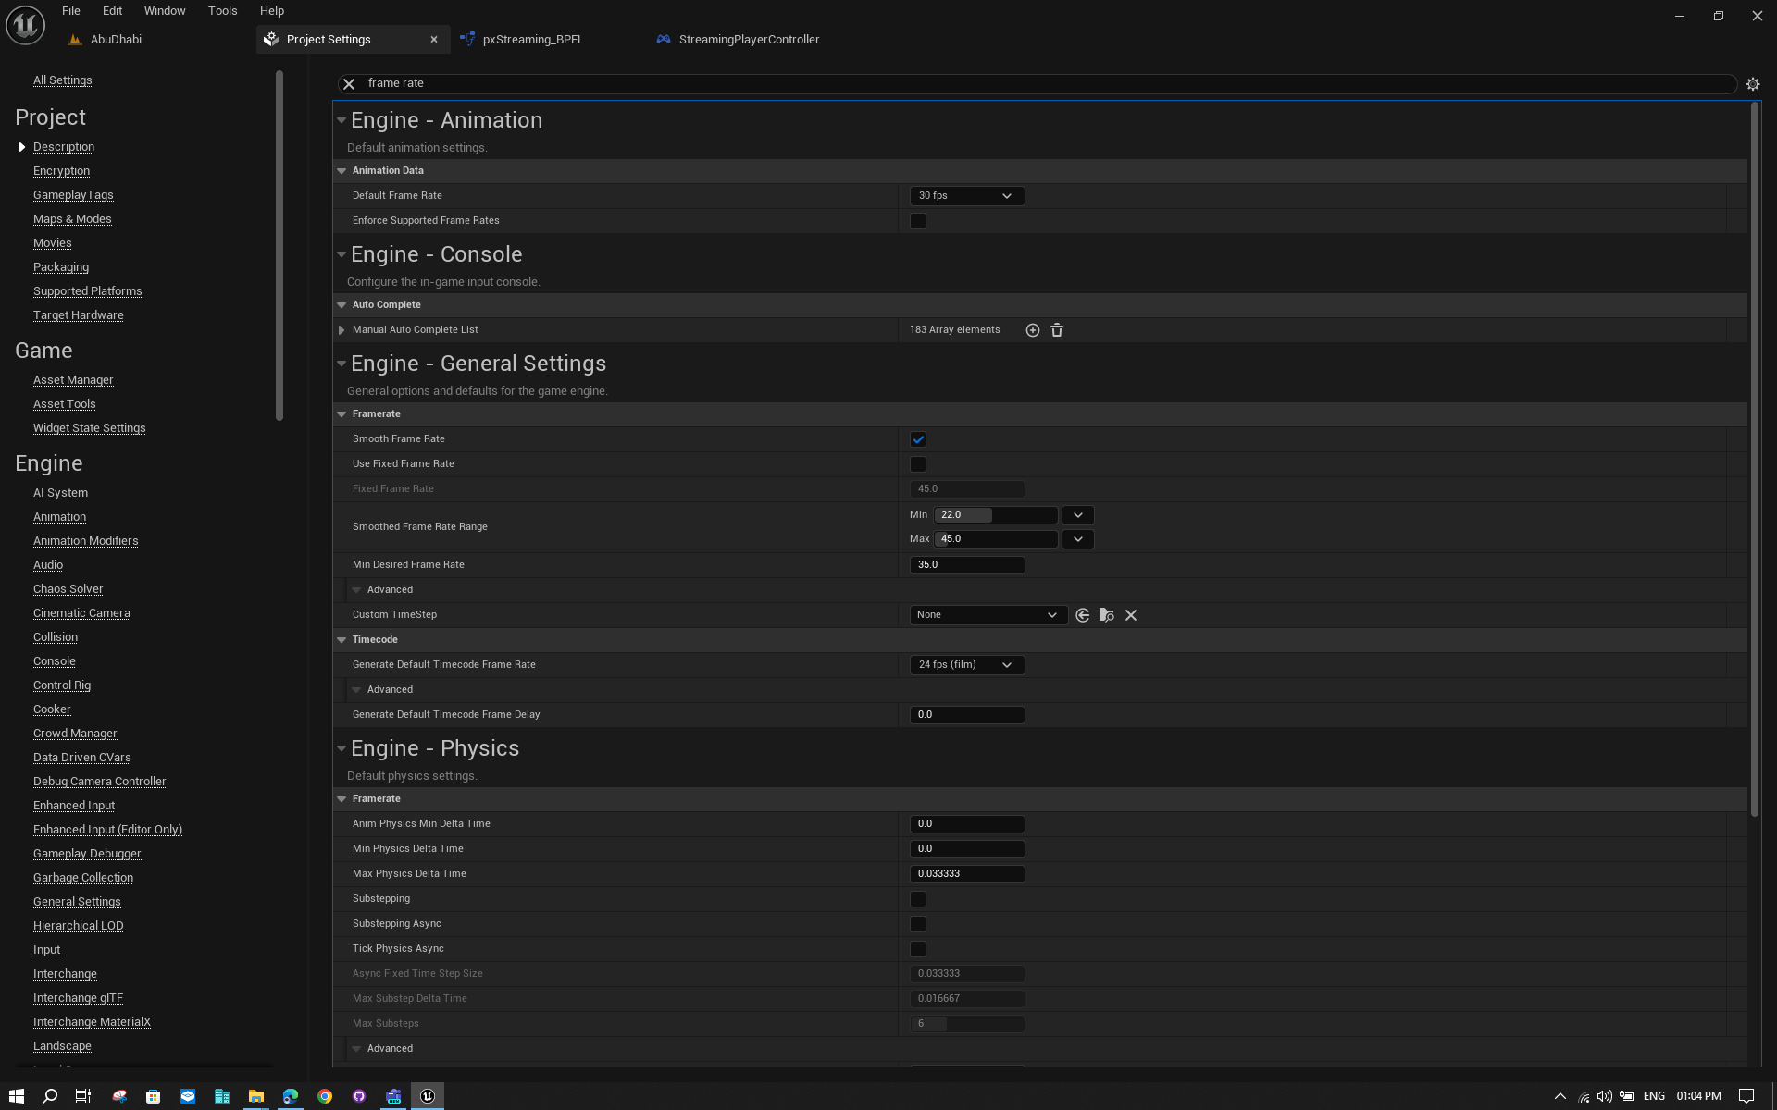Click the settings search field
1777x1110 pixels.
click(1037, 84)
